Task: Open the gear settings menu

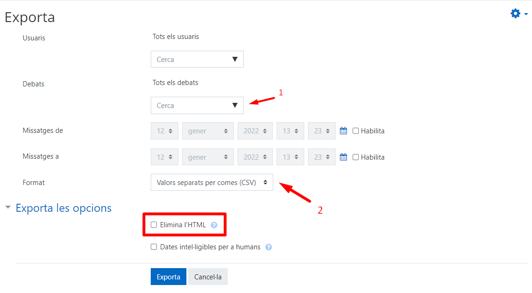Action: click(519, 14)
